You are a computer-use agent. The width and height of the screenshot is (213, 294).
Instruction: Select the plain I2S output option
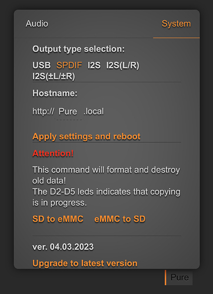[x=94, y=65]
